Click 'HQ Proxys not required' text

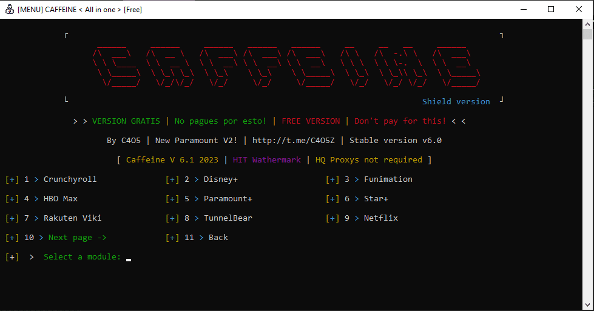tap(369, 159)
